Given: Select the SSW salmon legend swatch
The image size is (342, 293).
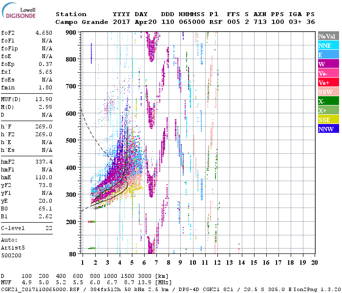Looking at the screenshot, I should coord(328,92).
